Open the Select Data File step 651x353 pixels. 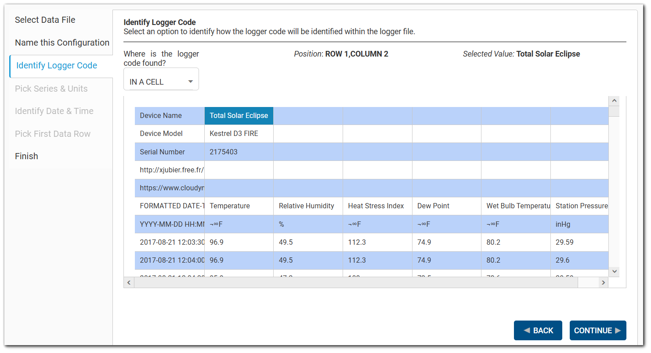click(45, 20)
